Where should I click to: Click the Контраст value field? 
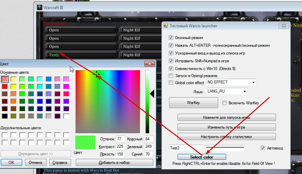point(121,147)
